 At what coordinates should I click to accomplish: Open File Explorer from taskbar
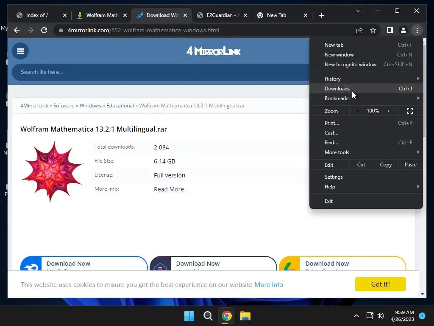[x=245, y=316]
